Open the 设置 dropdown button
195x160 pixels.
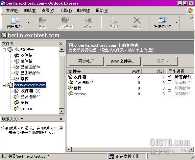(160, 61)
